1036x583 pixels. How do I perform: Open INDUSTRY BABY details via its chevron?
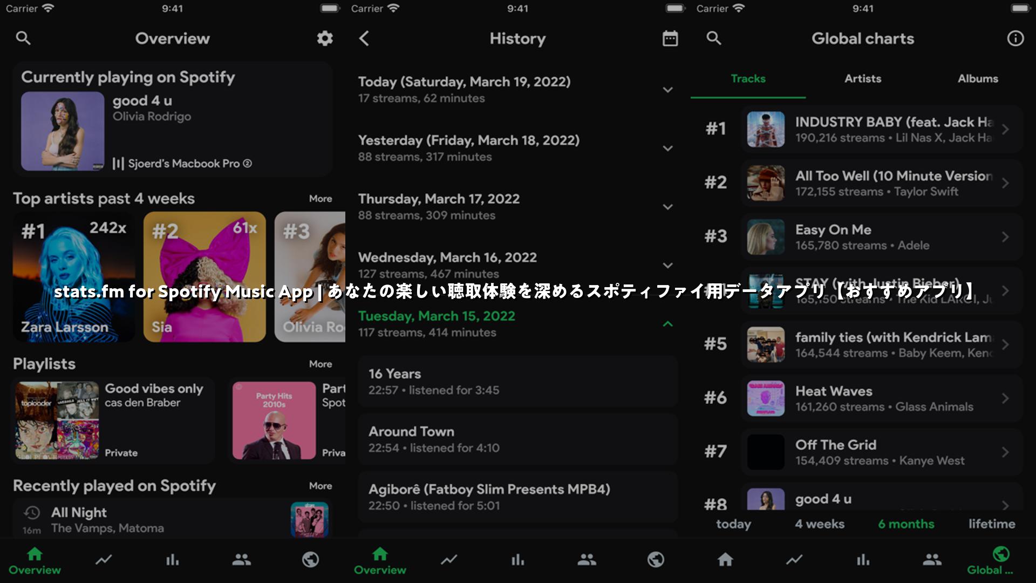point(1005,130)
